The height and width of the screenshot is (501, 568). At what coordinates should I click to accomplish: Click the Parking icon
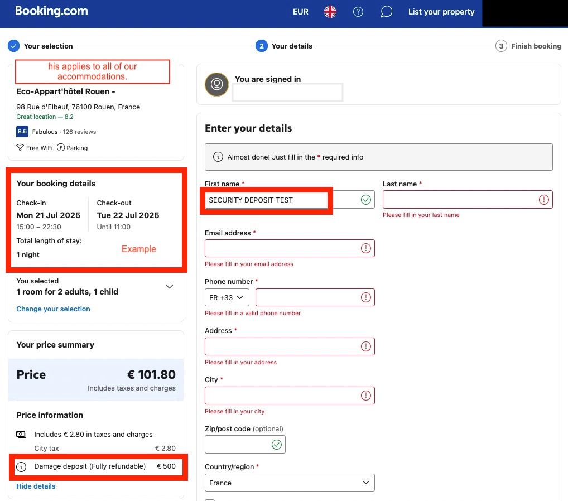click(61, 148)
